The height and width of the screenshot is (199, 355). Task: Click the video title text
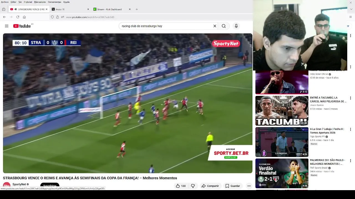[90, 178]
